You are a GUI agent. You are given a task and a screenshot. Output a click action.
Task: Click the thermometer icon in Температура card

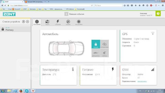pos(73,69)
